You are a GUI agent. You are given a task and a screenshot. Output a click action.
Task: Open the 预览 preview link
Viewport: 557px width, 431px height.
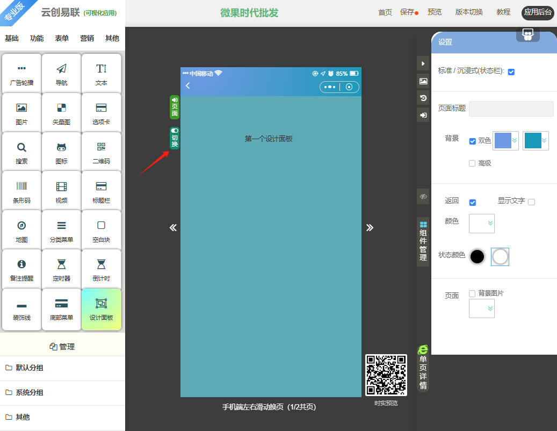(435, 12)
